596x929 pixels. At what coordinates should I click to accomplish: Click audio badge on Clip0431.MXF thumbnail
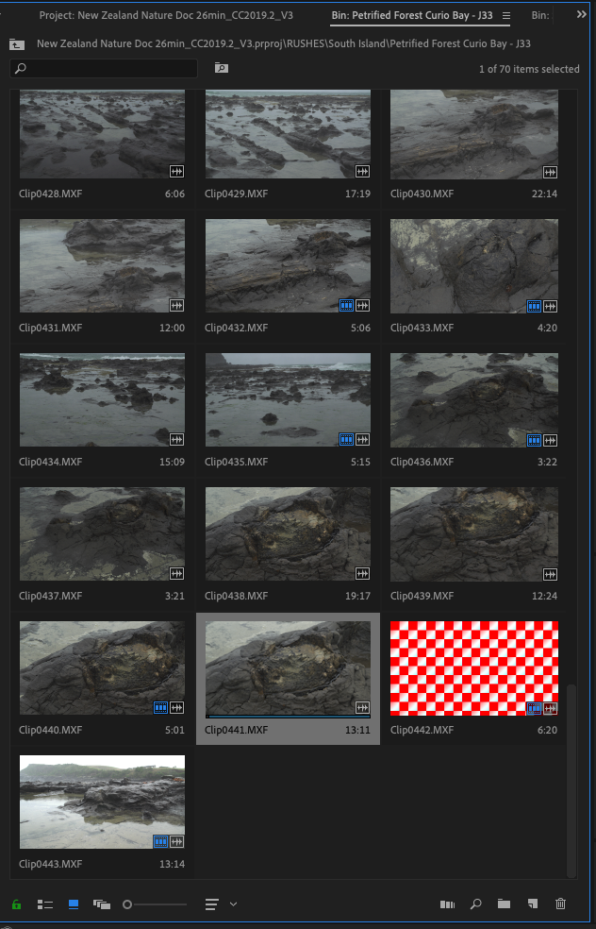point(176,305)
